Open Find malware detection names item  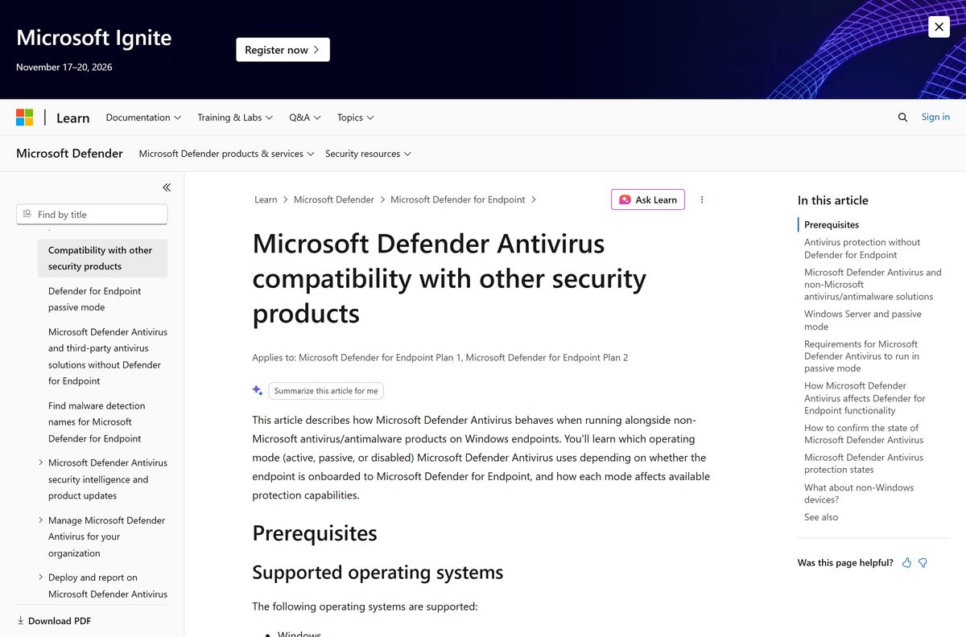pyautogui.click(x=97, y=422)
